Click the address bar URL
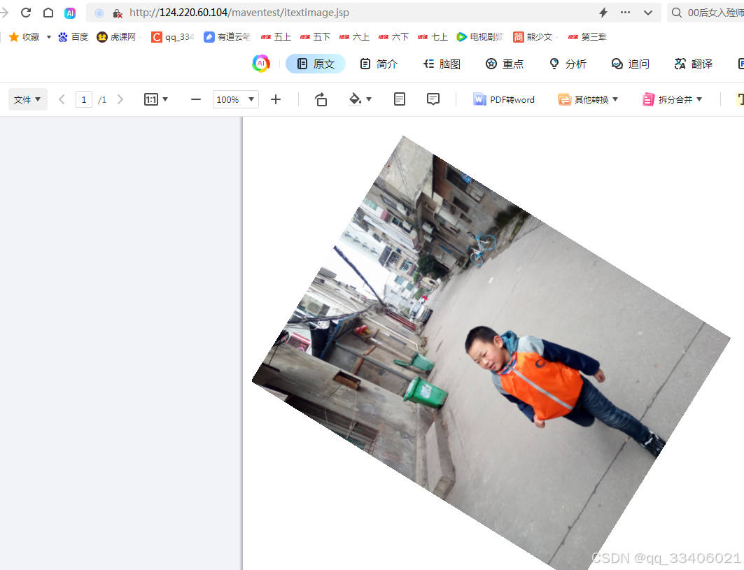Viewport: 744px width, 570px height. click(x=239, y=13)
